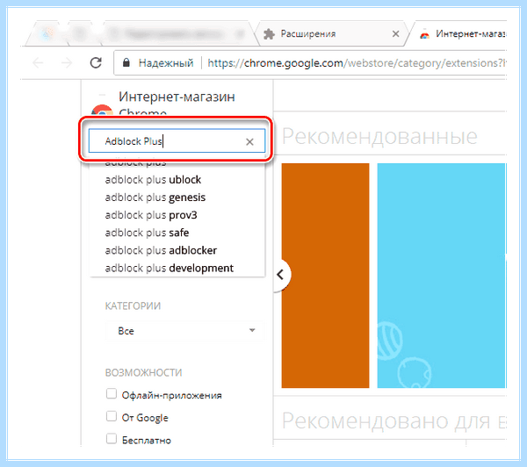This screenshot has height=467, width=527.
Task: Reload the page with the refresh icon
Action: click(96, 62)
